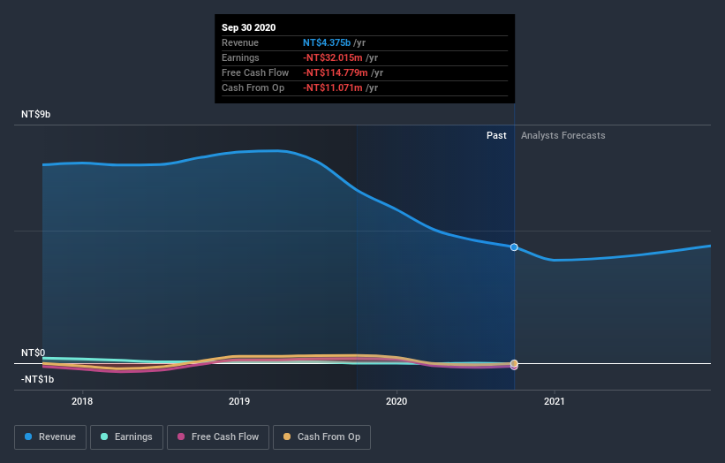
Task: Toggle the Free Cash Flow legend button
Action: (218, 437)
